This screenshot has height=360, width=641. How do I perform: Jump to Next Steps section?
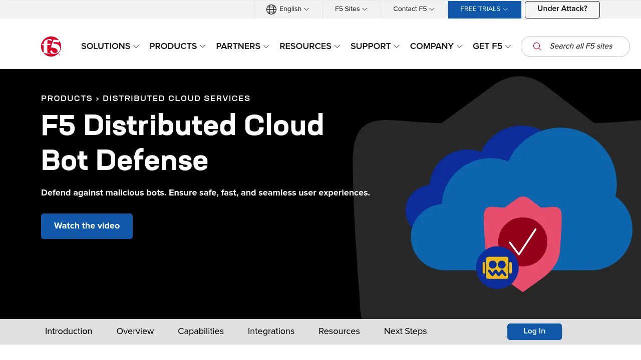[405, 331]
